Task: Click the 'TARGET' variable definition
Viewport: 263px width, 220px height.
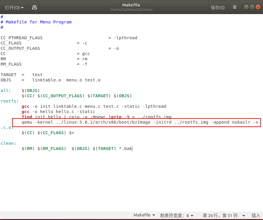Action: pos(8,75)
